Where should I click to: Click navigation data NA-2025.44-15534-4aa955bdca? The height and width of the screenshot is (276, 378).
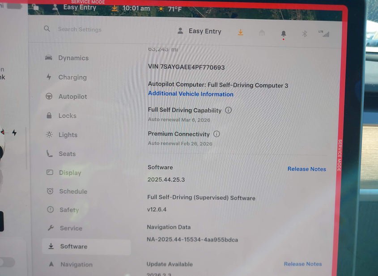coord(192,240)
